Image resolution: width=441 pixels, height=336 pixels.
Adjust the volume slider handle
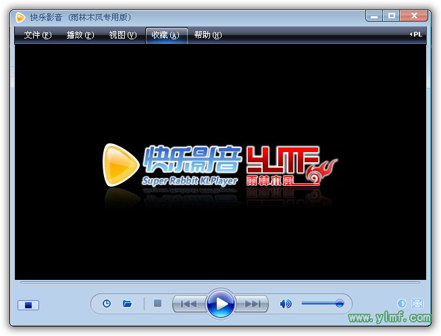tap(340, 304)
